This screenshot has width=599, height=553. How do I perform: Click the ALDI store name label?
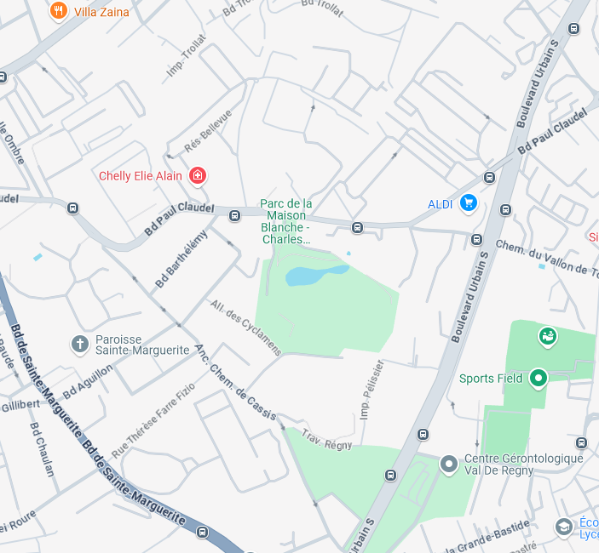click(x=440, y=204)
